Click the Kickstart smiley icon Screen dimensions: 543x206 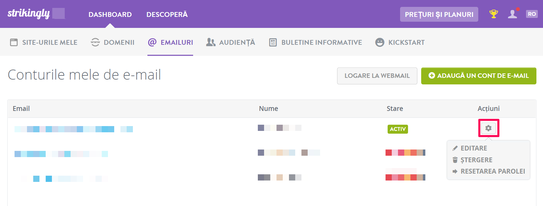[380, 42]
